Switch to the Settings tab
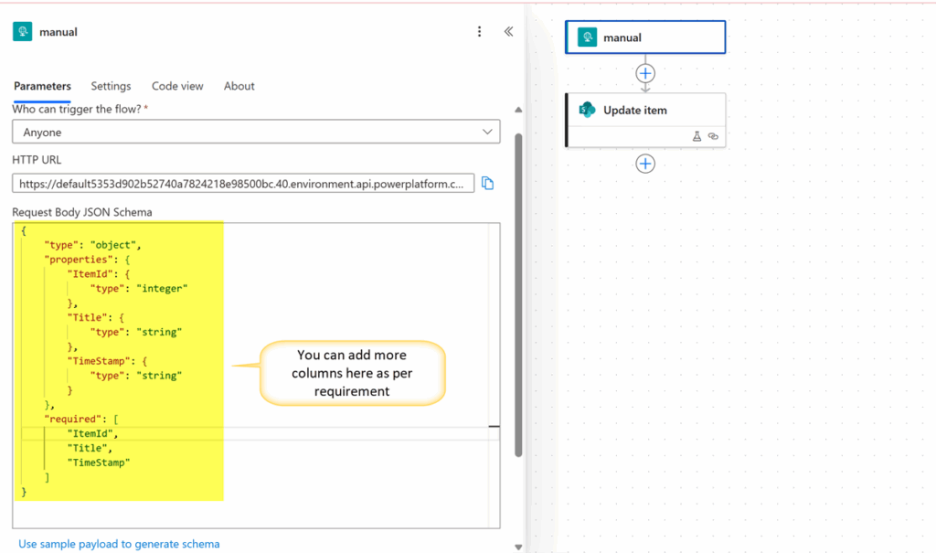The width and height of the screenshot is (936, 553). (111, 86)
